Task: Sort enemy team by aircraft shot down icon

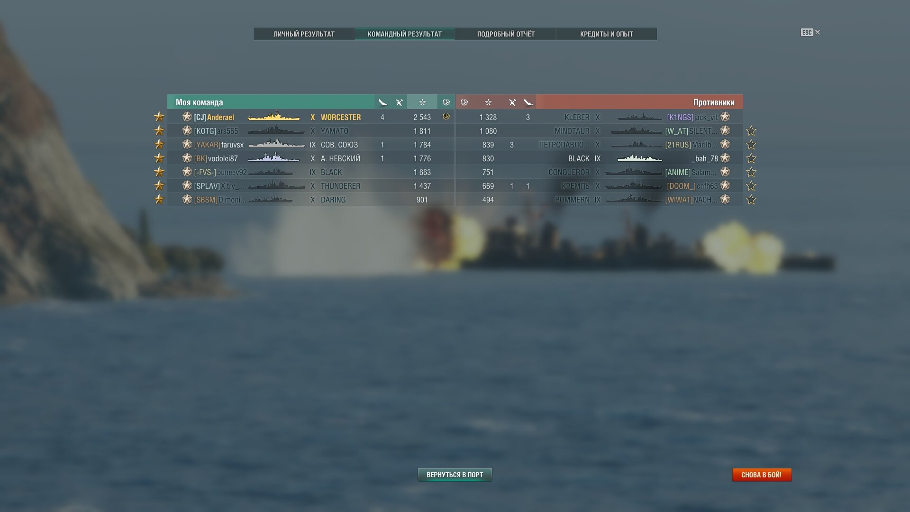Action: tap(512, 102)
